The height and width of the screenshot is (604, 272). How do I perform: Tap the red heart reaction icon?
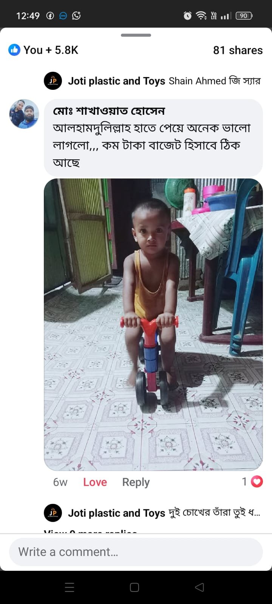pyautogui.click(x=257, y=482)
